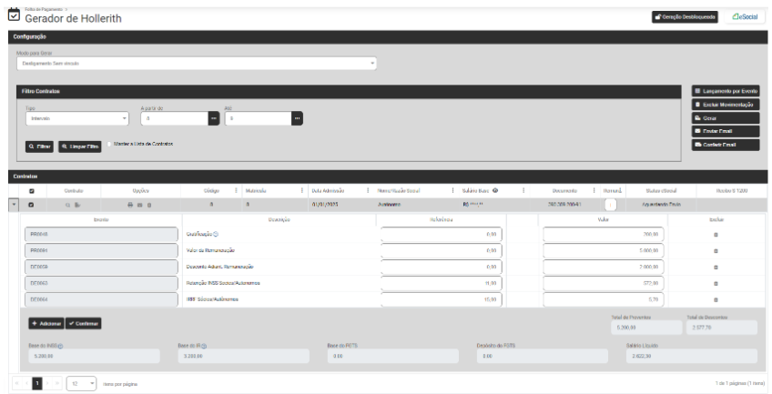Click the Conferir Email button
Viewport: 772px width, 394px height.
(x=726, y=145)
